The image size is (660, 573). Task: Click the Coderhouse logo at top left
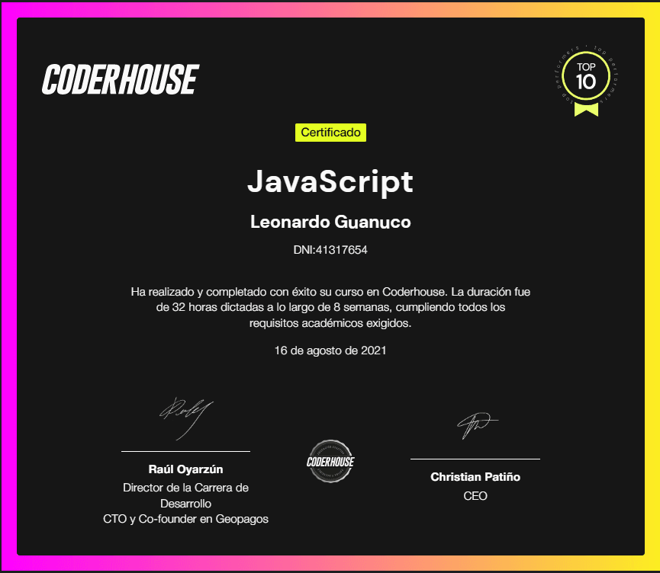click(121, 79)
